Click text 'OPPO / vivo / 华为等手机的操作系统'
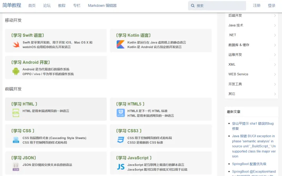282x176 pixels. pos(48,74)
